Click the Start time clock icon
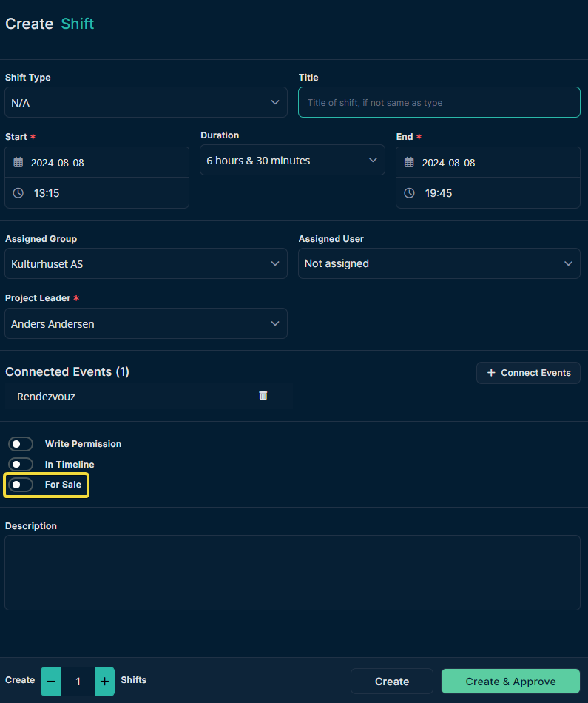 pos(18,193)
